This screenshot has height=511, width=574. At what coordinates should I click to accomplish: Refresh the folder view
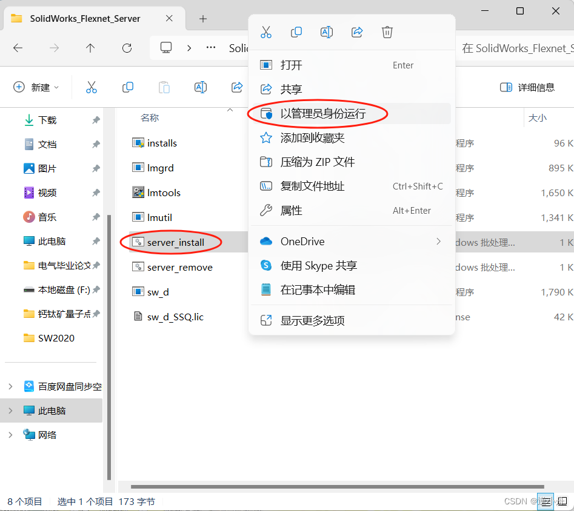point(127,48)
